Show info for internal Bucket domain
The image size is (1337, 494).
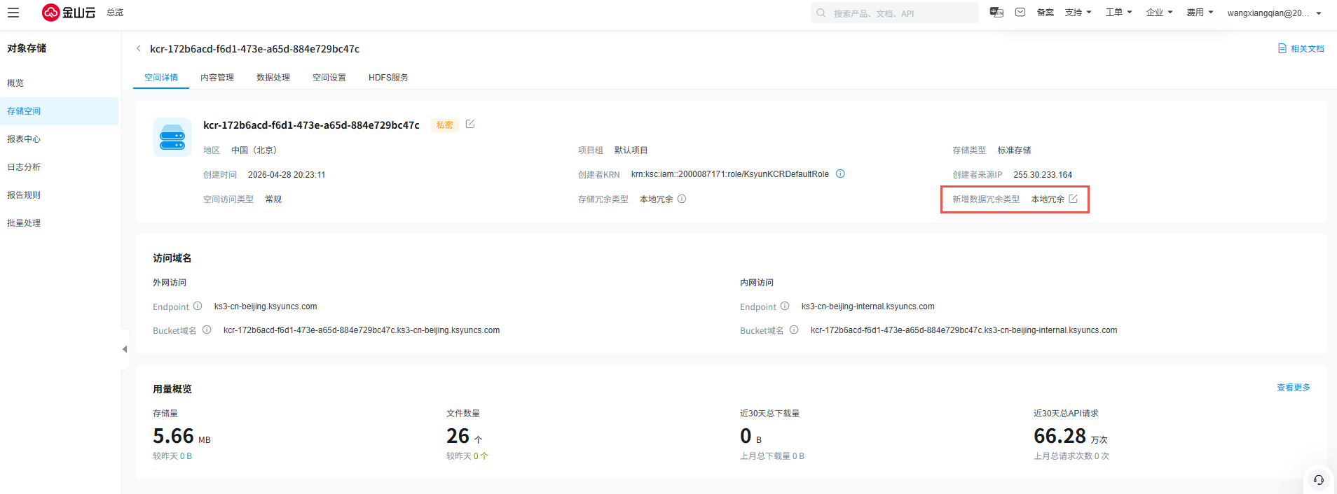[794, 330]
